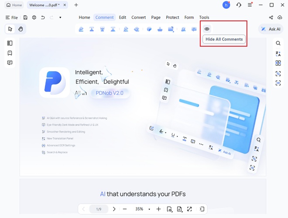
Task: Click the Advanced OCR Settings feature text
Action: 61,145
